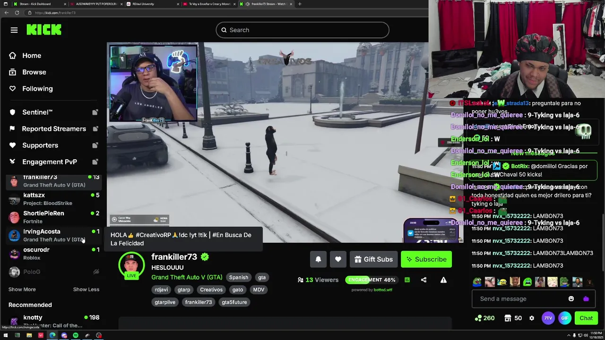The width and height of the screenshot is (605, 340).
Task: Open chat settings gear
Action: click(x=532, y=318)
